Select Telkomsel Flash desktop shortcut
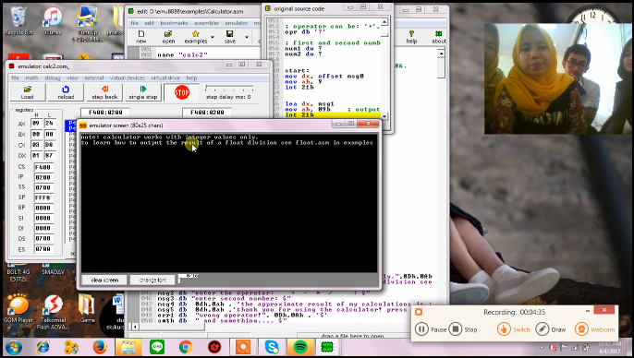The image size is (634, 358). click(x=53, y=312)
